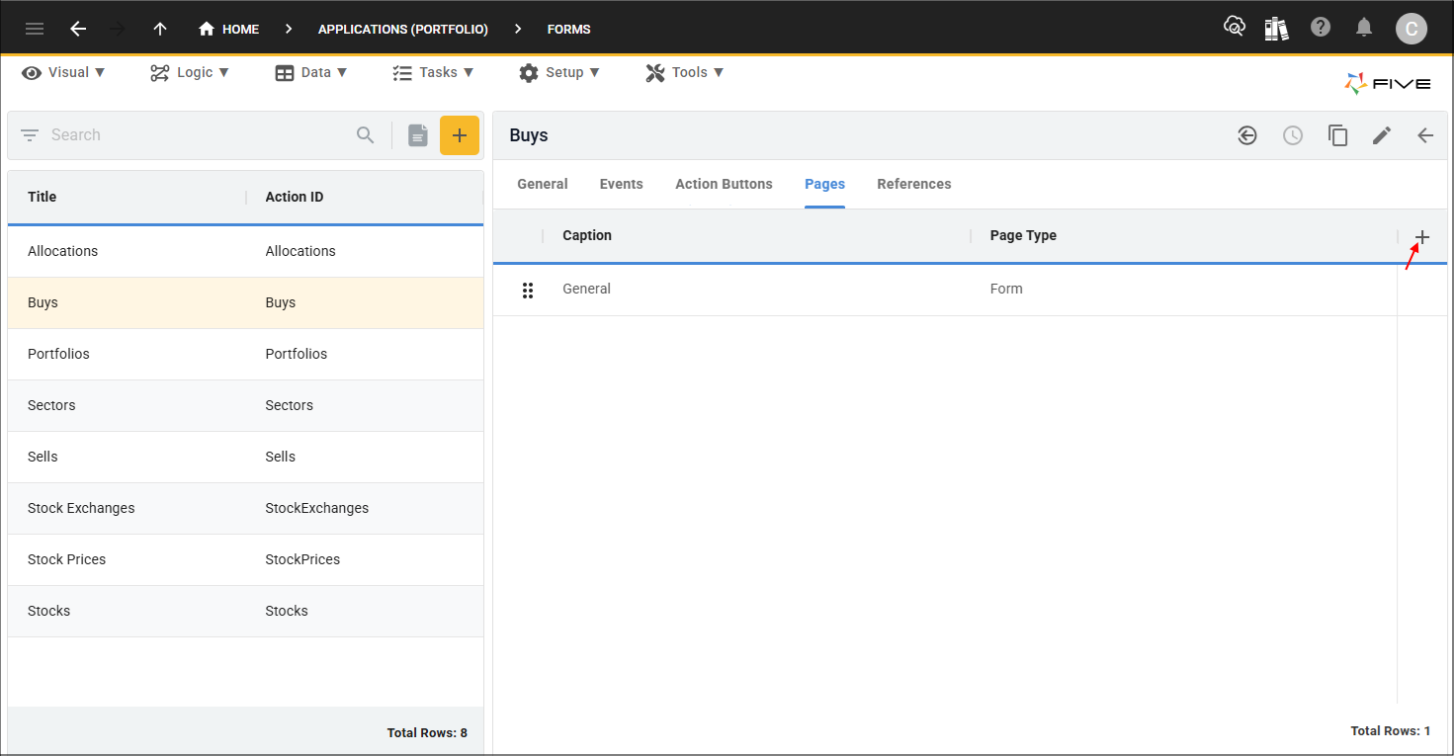1454x756 pixels.
Task: Switch to the Events tab
Action: (622, 184)
